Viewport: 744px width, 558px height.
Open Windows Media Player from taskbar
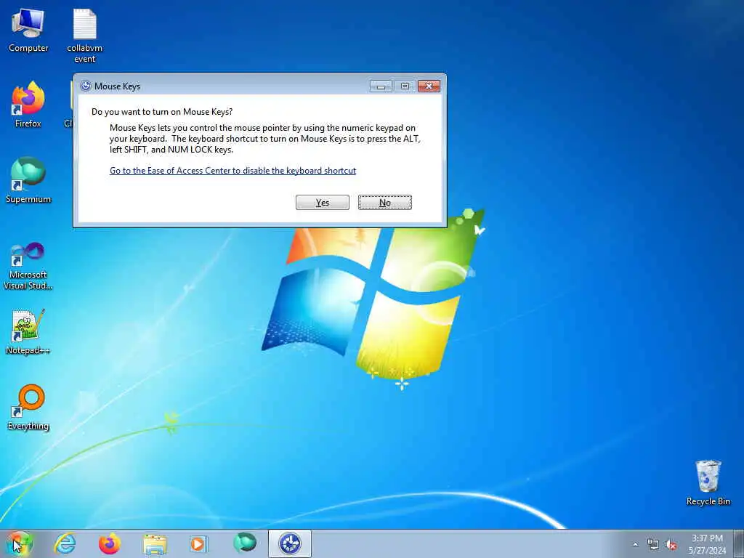pos(198,543)
